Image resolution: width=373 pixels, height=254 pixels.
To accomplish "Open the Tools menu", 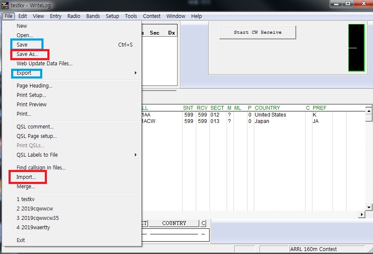I will click(x=131, y=16).
